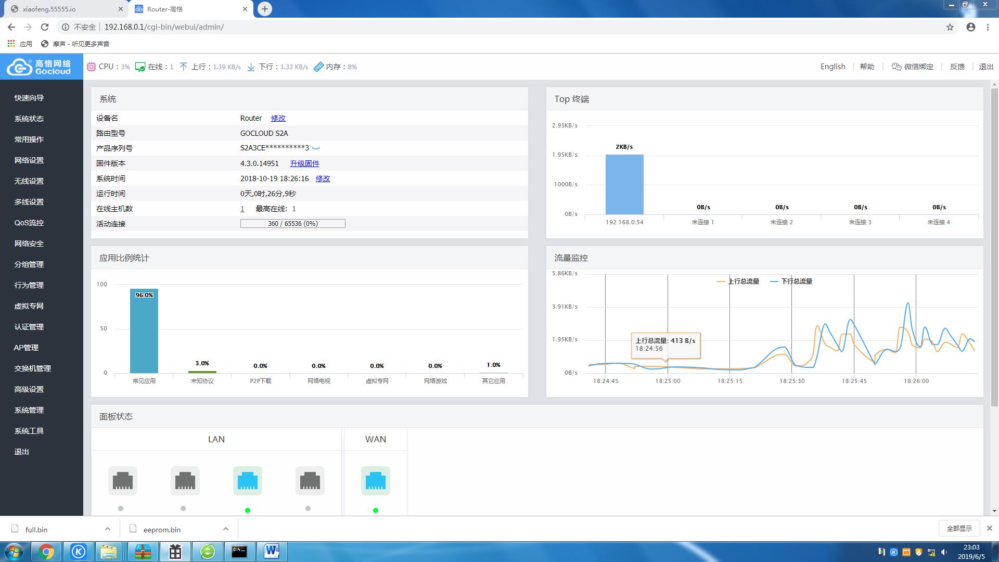Click the online hosts monitor icon

click(140, 67)
